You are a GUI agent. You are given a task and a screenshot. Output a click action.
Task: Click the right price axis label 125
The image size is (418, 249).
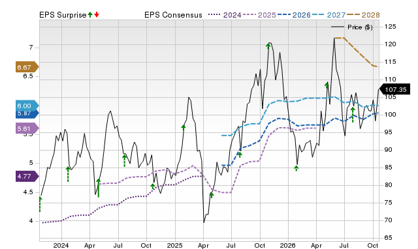pos(391,27)
